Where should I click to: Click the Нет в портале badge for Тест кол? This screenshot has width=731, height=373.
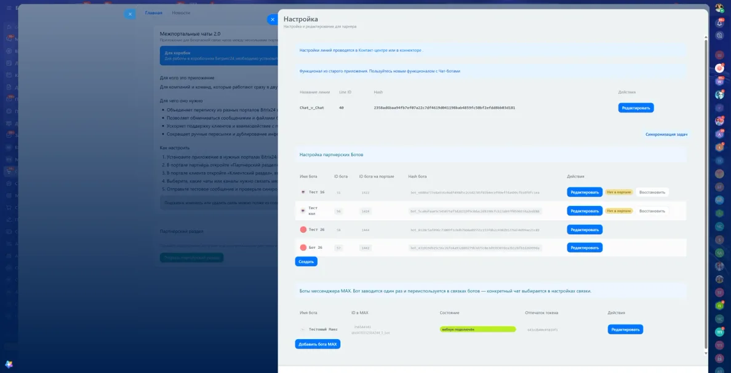tap(619, 211)
